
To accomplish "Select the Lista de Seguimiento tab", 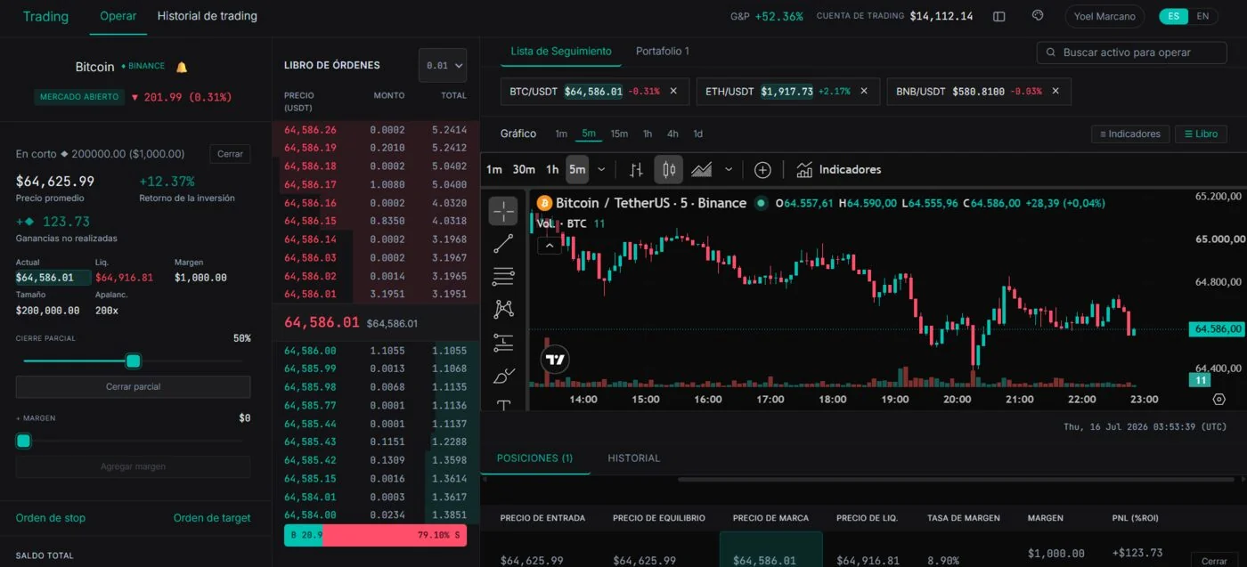I will 561,51.
